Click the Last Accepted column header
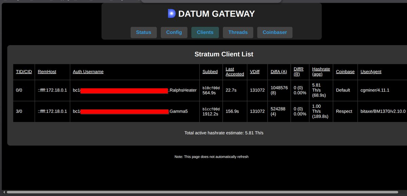Screen dimensions: 407x196 pos(235,72)
